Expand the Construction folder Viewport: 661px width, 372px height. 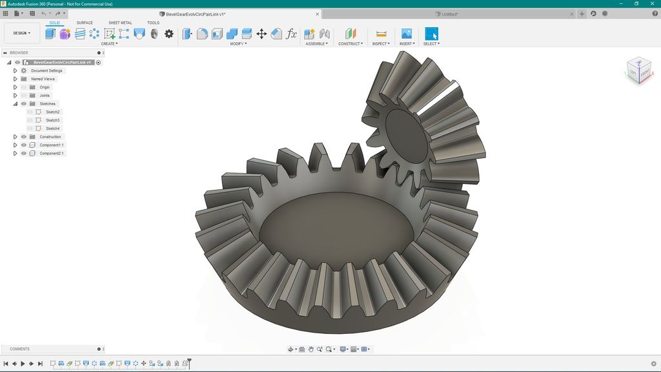click(15, 137)
